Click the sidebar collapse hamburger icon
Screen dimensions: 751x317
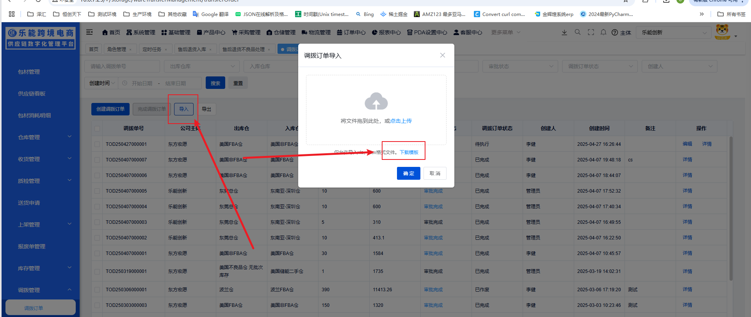pos(89,32)
